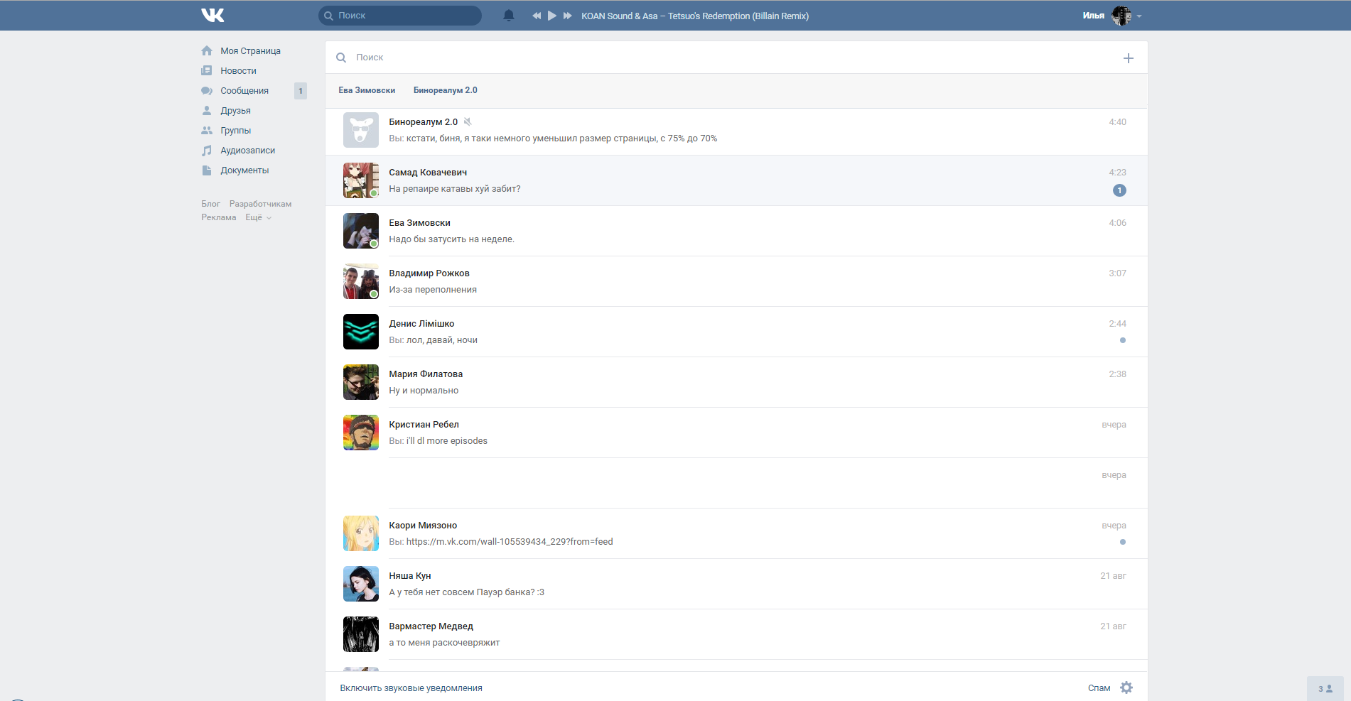Viewport: 1351px width, 701px height.
Task: Expand the Ещё footer menu
Action: (x=259, y=217)
